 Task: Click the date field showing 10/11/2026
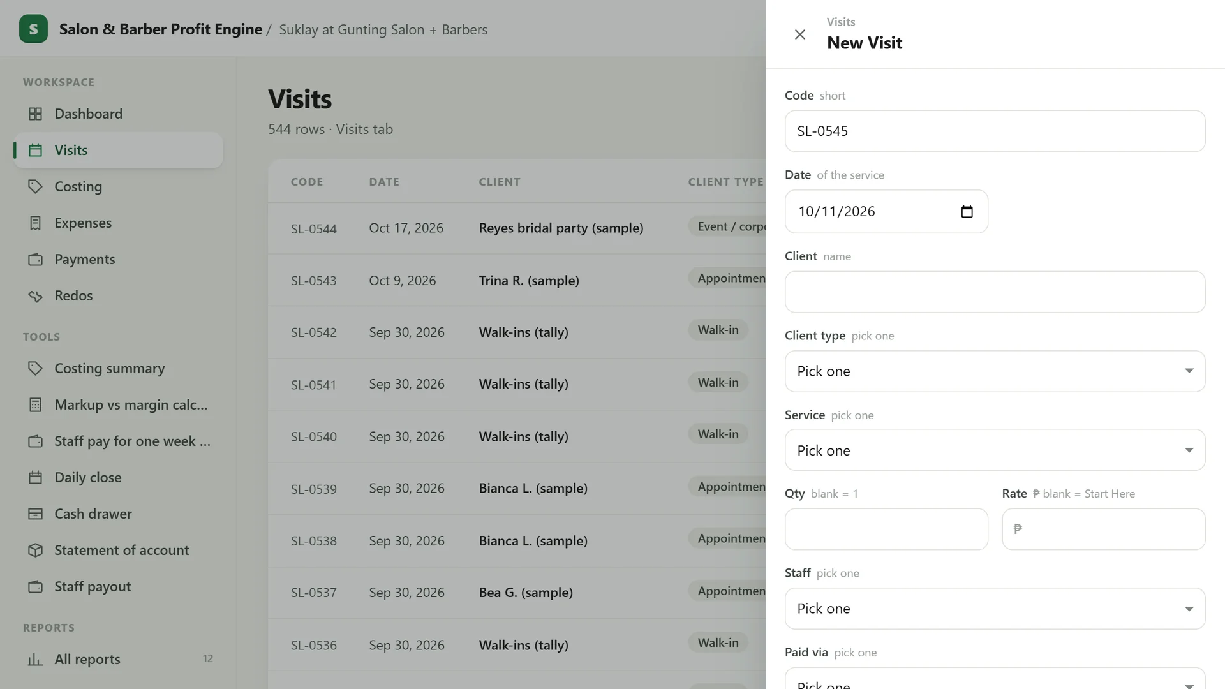coord(886,211)
